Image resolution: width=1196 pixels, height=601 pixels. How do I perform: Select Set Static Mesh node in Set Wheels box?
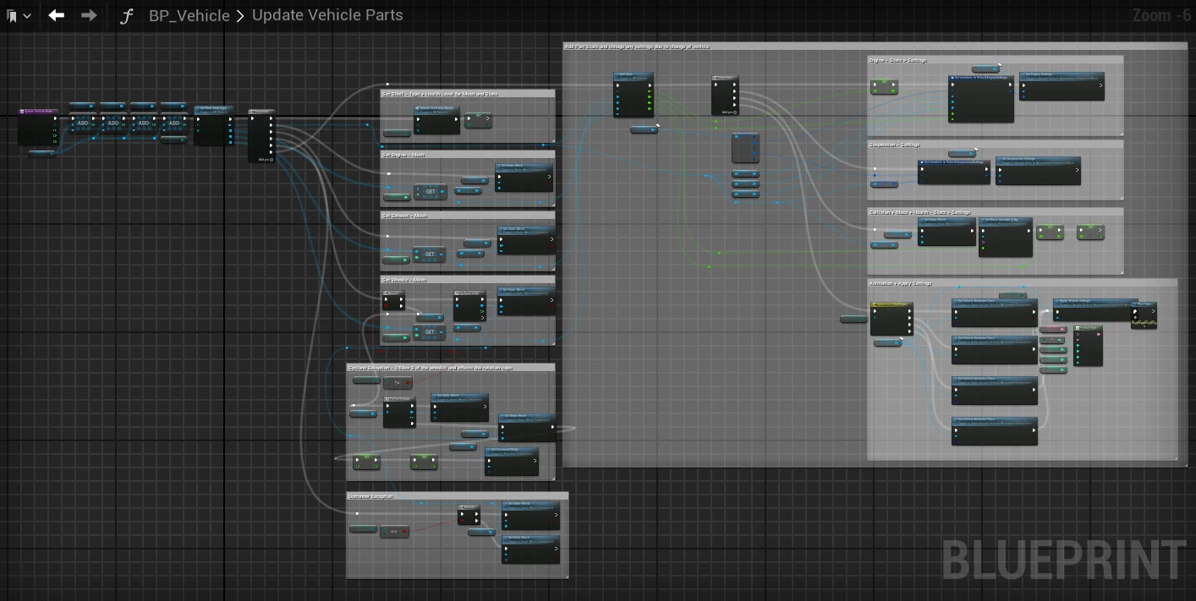click(x=527, y=302)
